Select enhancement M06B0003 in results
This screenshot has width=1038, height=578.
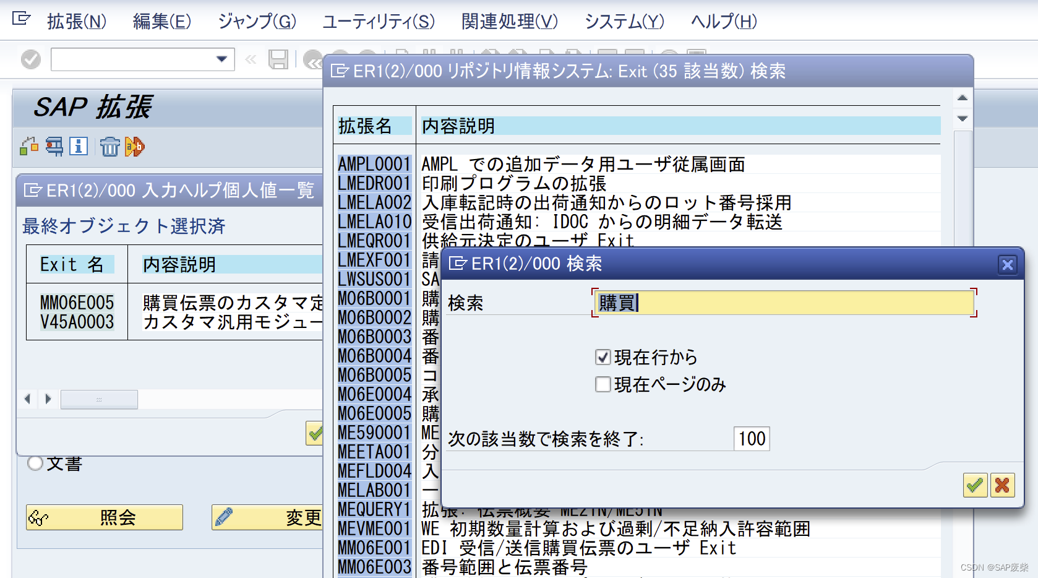[x=374, y=337]
